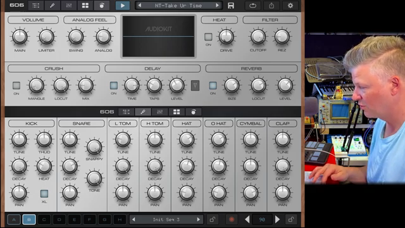Click the Filter Rez knob
Image resolution: width=405 pixels, height=228 pixels.
282,37
